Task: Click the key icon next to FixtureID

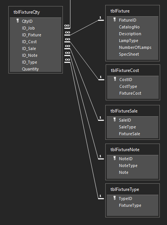Action: point(115,20)
